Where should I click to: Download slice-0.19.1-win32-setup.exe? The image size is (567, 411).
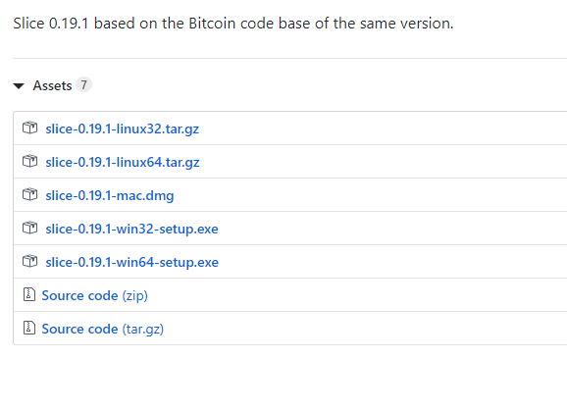[x=131, y=229]
